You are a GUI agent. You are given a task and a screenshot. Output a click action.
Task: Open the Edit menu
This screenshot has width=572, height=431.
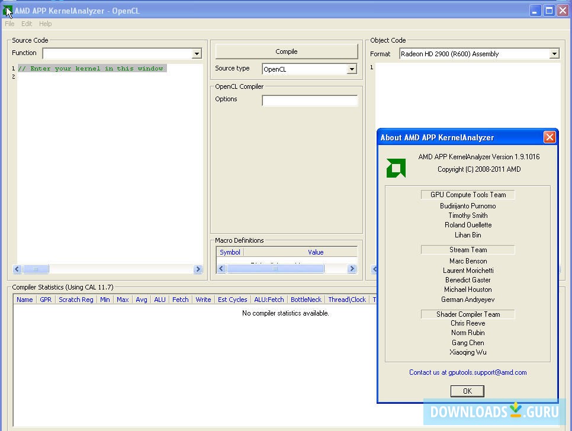27,24
